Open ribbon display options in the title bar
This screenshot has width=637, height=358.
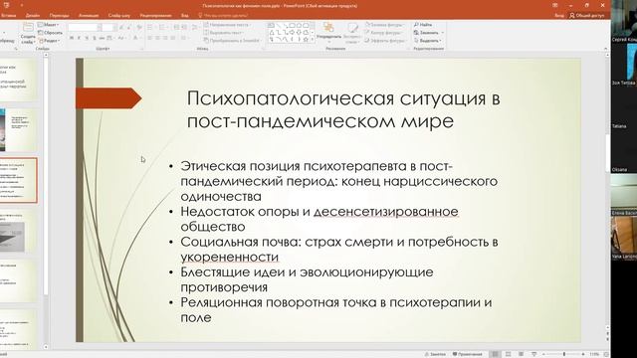[x=555, y=5]
